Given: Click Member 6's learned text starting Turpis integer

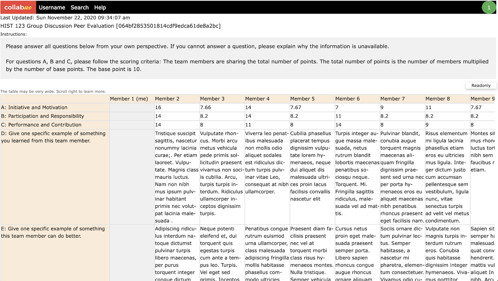Looking at the screenshot, I should click(357, 177).
